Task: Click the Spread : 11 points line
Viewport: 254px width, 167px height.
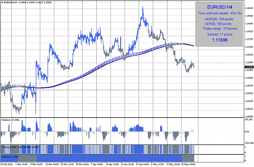Action: coord(220,34)
